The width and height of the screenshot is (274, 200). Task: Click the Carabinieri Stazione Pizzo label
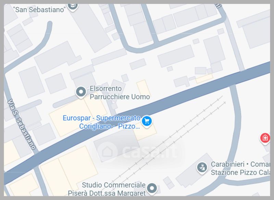(240, 168)
